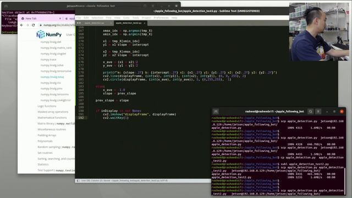Open the numpy.trace link
The width and height of the screenshot is (352, 198).
click(x=48, y=59)
